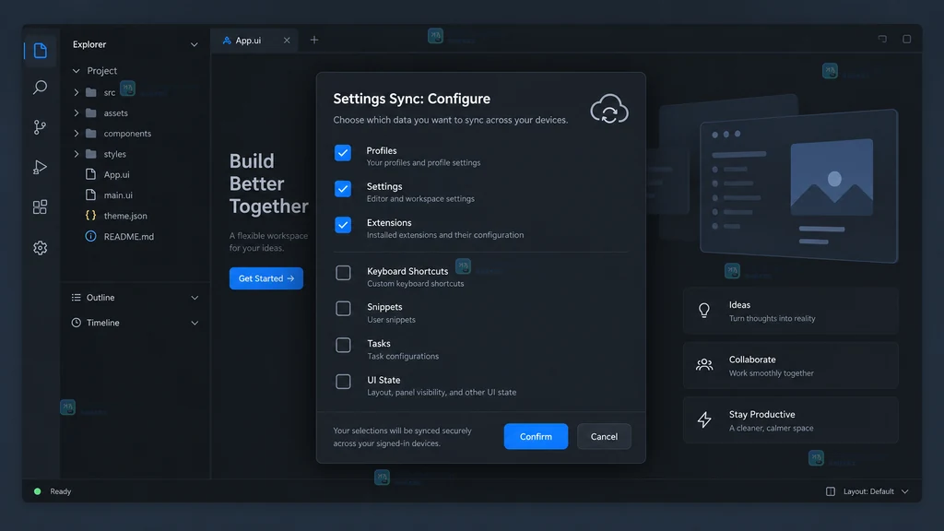Screen dimensions: 944x531
Task: Click the Outline list icon
Action: (x=76, y=298)
